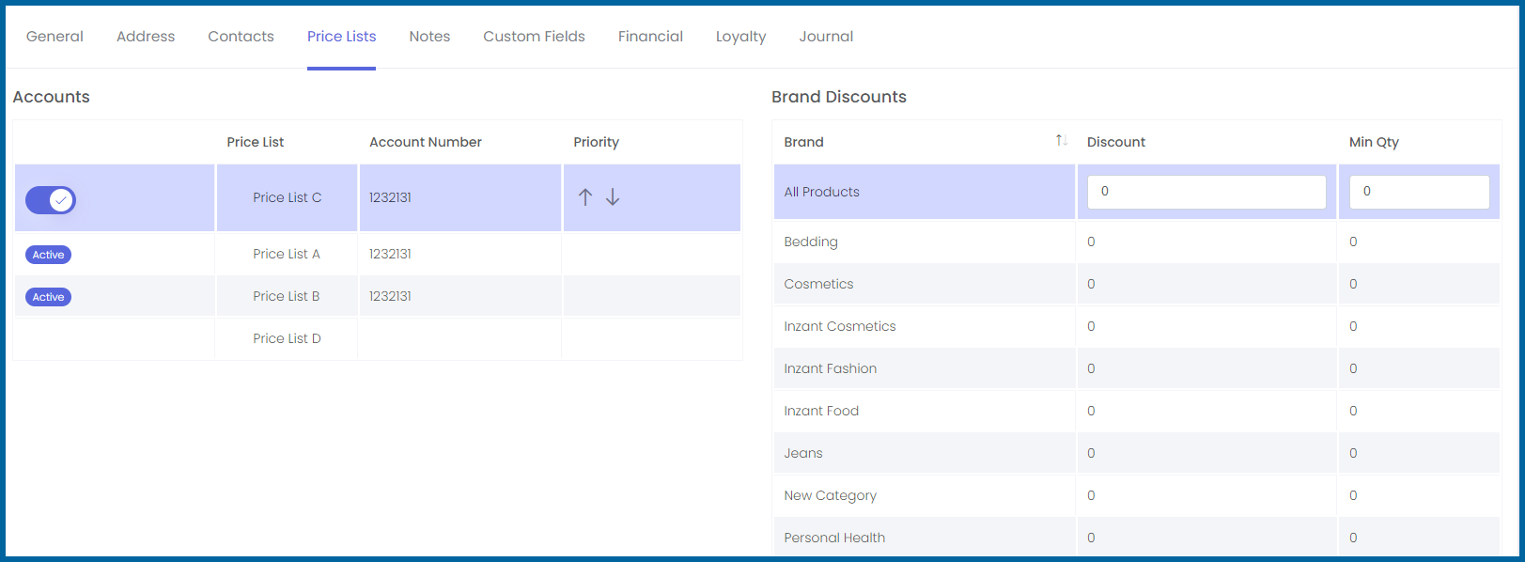Click the Priority column header
This screenshot has width=1525, height=562.
point(596,142)
